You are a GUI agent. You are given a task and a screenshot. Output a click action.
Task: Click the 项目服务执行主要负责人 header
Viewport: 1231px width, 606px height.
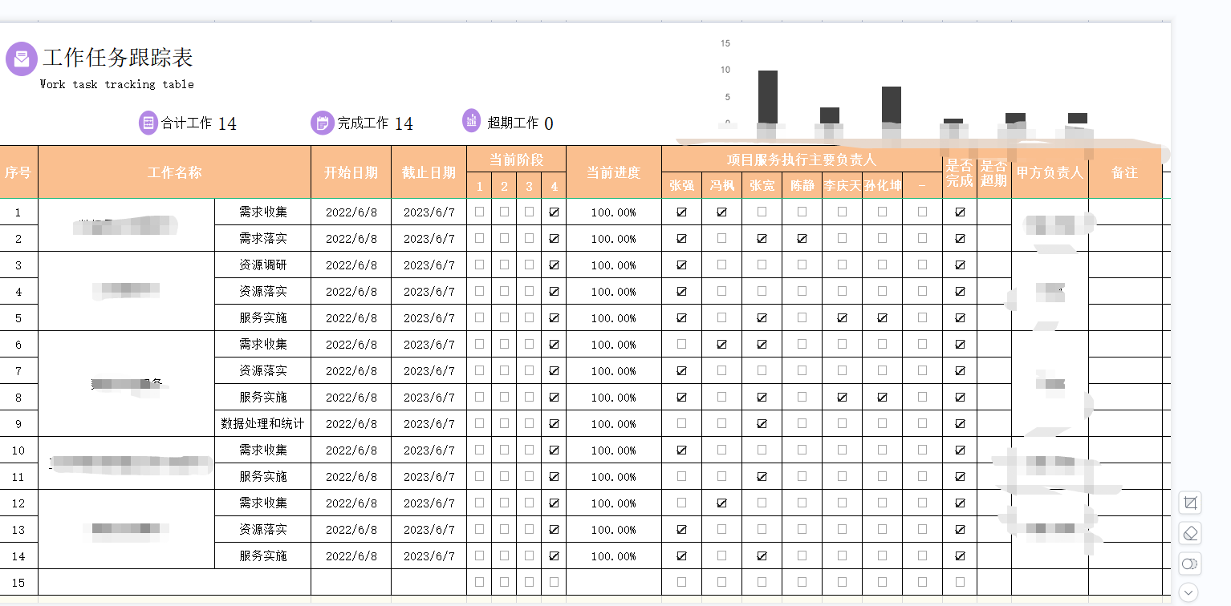(x=802, y=160)
